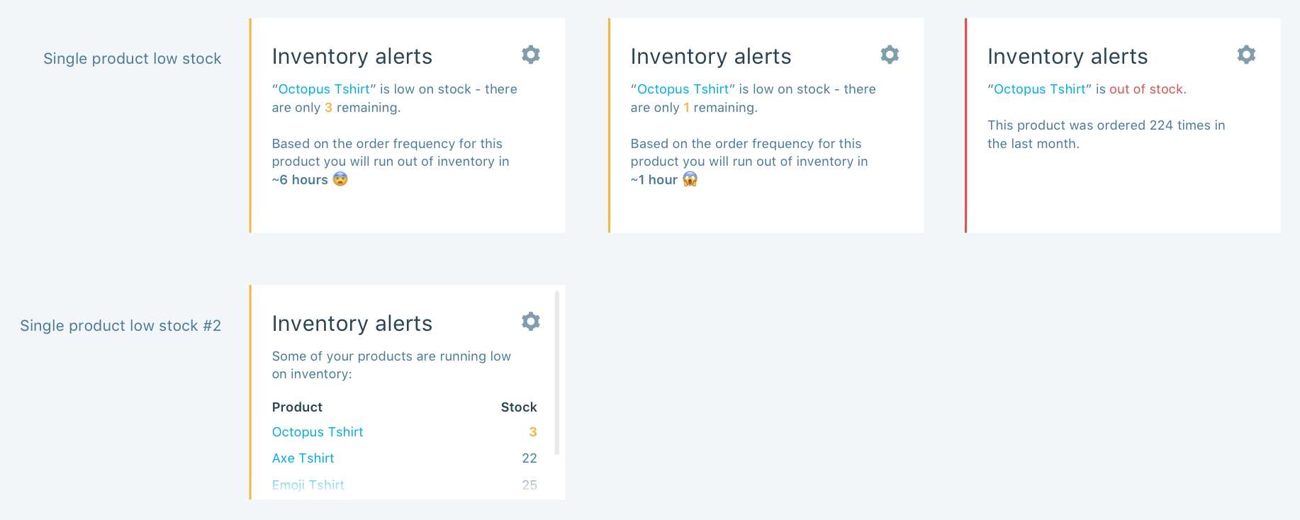The width and height of the screenshot is (1300, 520).
Task: Open Octopus Tshirt link in the out-of-stock alert
Action: coord(1039,89)
